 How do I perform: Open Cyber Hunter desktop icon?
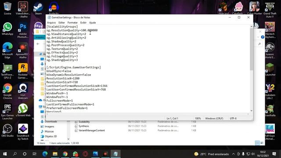click(254, 8)
